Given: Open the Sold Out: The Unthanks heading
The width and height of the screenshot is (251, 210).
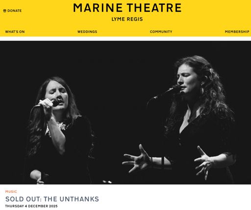Looking at the screenshot, I should pyautogui.click(x=52, y=199).
